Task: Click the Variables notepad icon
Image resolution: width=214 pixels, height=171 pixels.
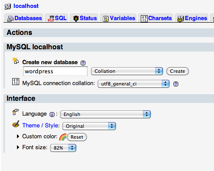Action: (105, 19)
